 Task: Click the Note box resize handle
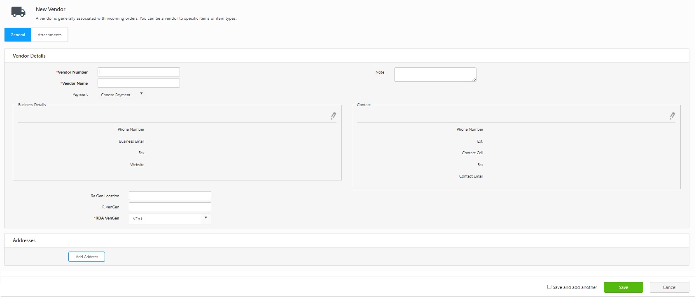[x=474, y=79]
